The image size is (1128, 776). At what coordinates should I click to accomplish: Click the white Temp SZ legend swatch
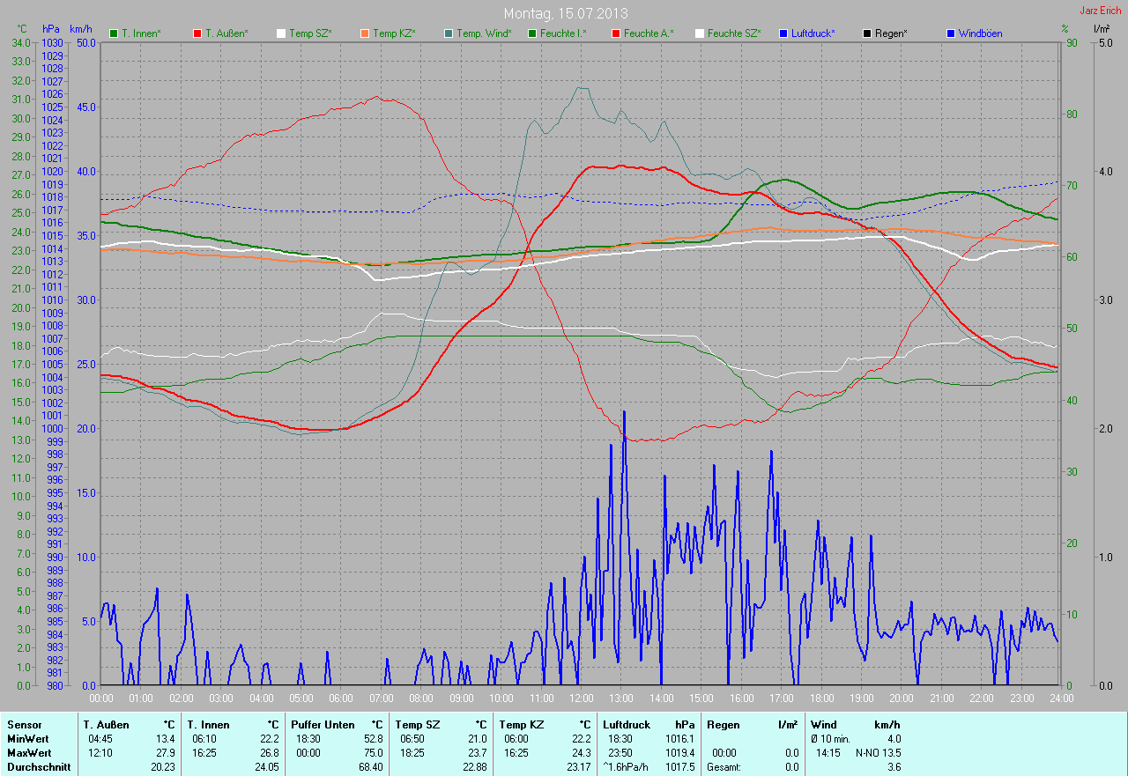pos(281,33)
